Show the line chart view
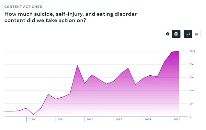The height and width of the screenshot is (130, 206). [188, 34]
